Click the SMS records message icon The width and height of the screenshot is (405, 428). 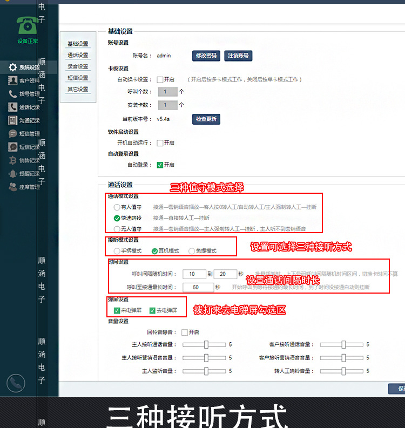12,147
